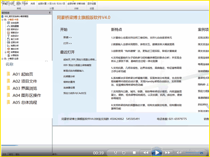Click the 名称 column header
The width and height of the screenshot is (210, 157).
[x=9, y=64]
